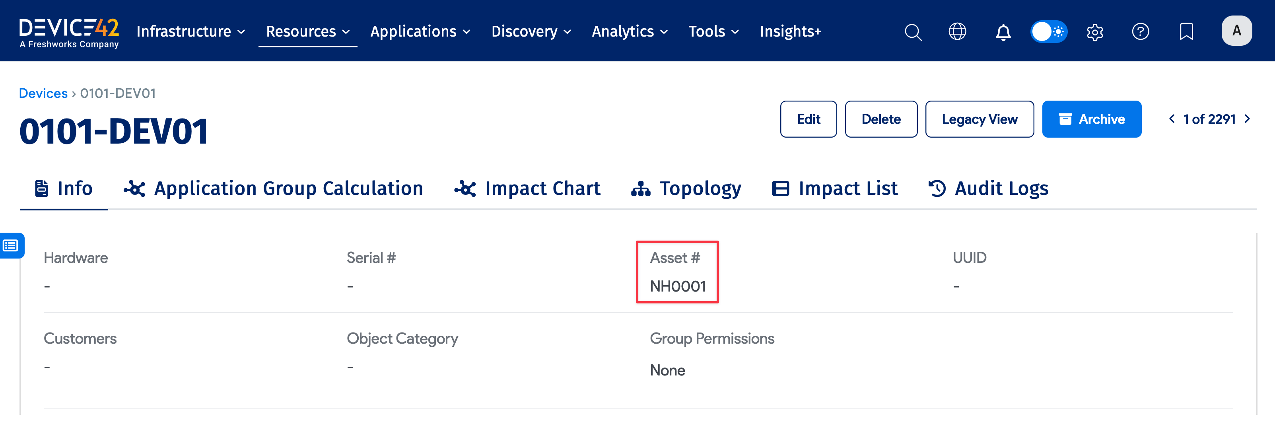
Task: Click the notifications bell icon
Action: (x=1003, y=31)
